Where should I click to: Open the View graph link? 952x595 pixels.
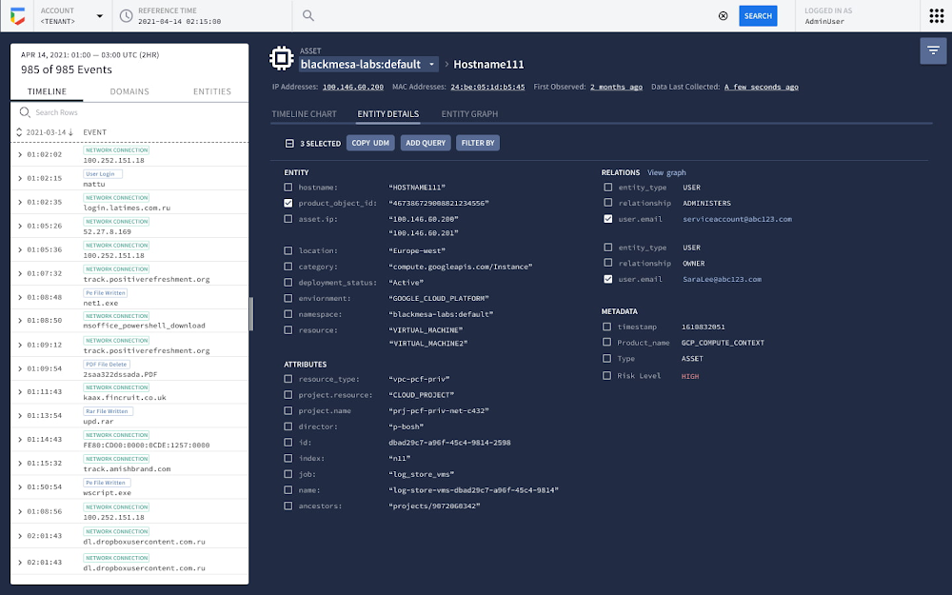coord(666,172)
